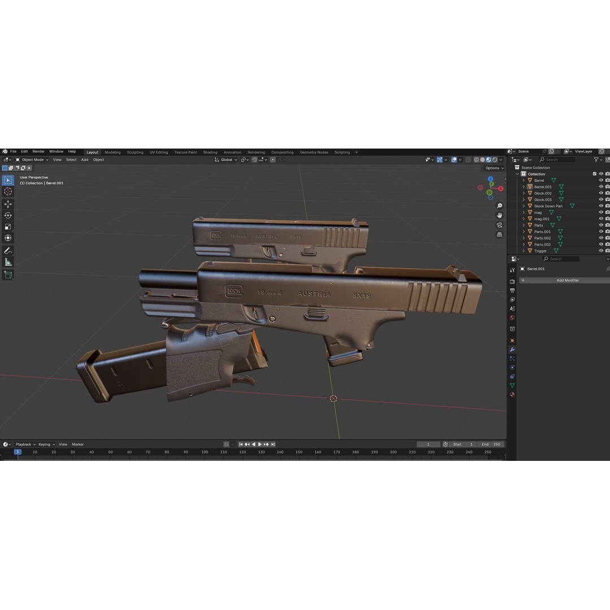Add a new workspace with plus tab
This screenshot has width=610, height=610.
click(356, 152)
